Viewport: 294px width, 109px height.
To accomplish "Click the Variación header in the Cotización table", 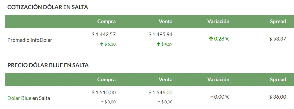I will [x=218, y=21].
